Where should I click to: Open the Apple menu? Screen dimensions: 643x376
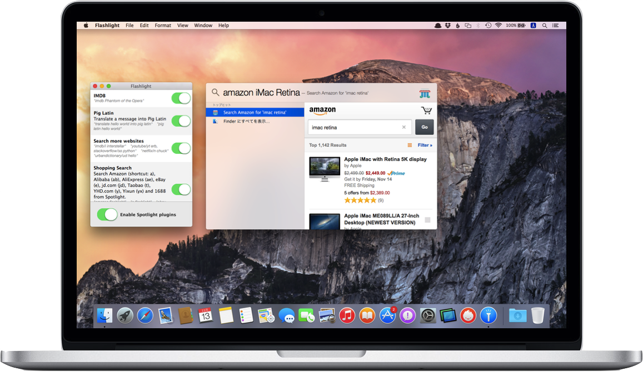(x=86, y=26)
